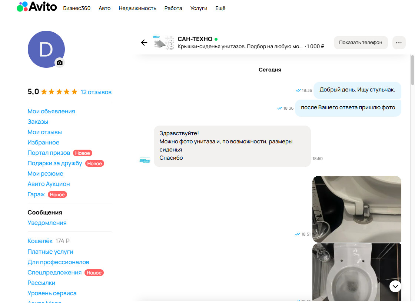Open the Работа section

tap(173, 8)
